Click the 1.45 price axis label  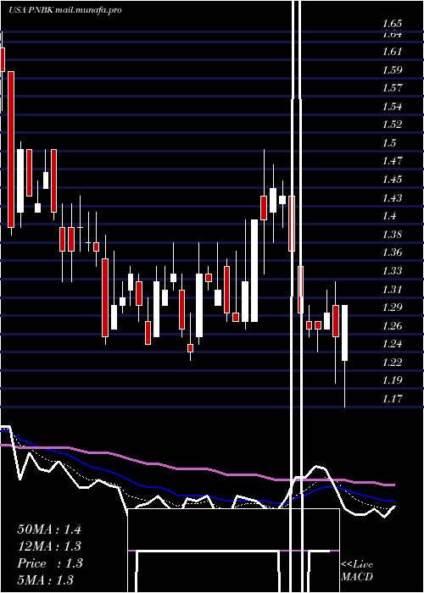tap(392, 180)
